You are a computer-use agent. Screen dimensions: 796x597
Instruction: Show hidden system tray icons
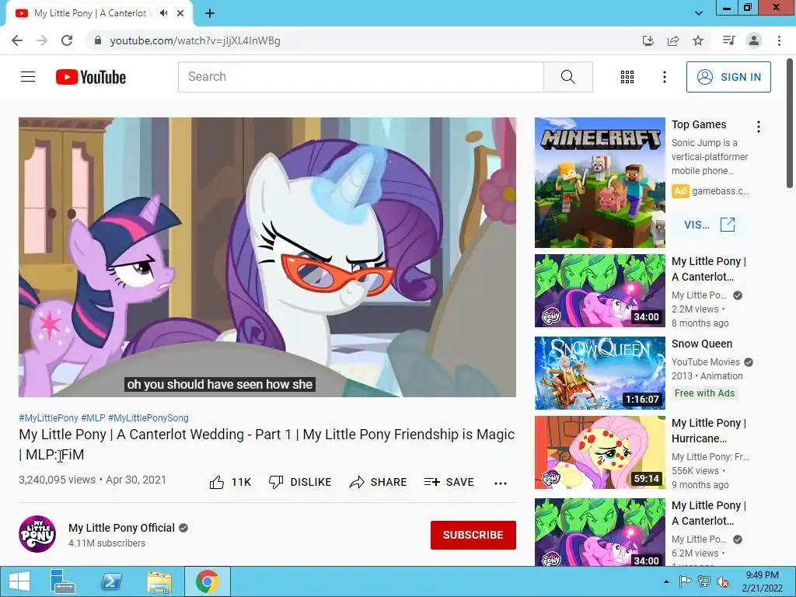666,581
